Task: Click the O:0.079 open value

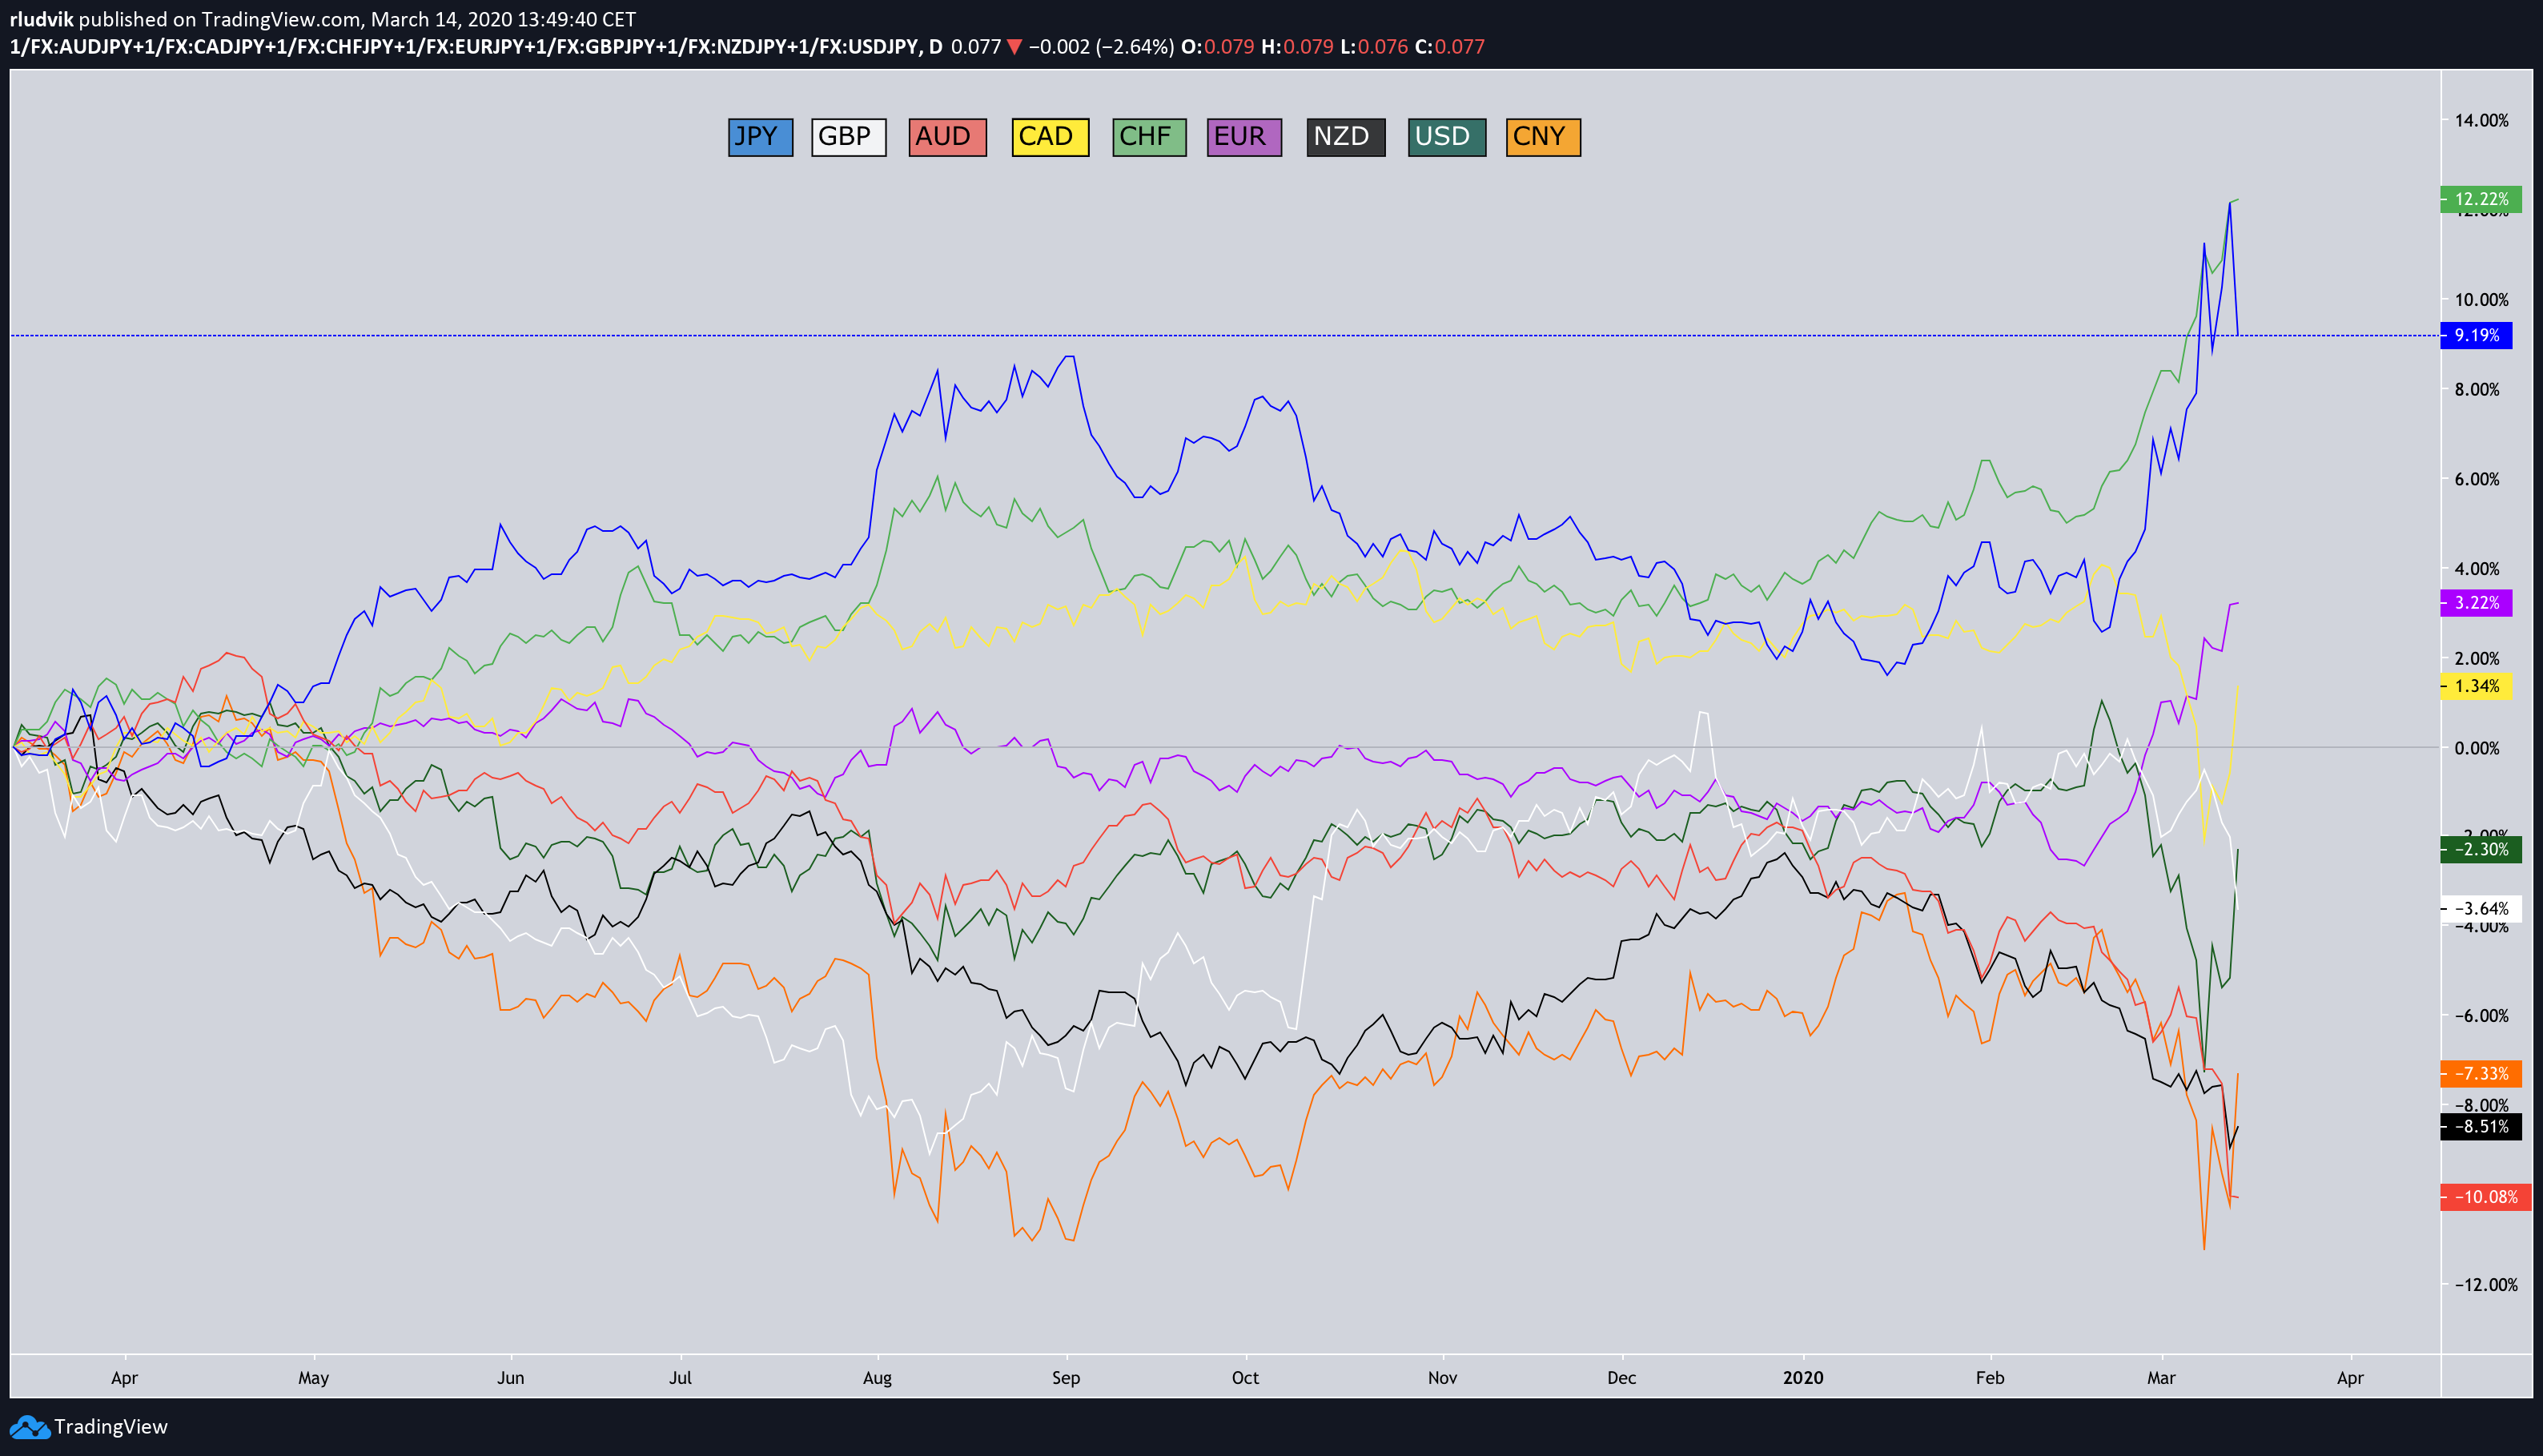Action: click(x=1218, y=47)
